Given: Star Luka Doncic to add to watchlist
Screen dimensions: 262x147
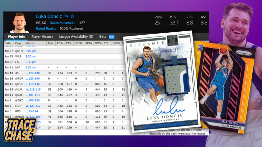Looking at the screenshot, I should (72, 16).
